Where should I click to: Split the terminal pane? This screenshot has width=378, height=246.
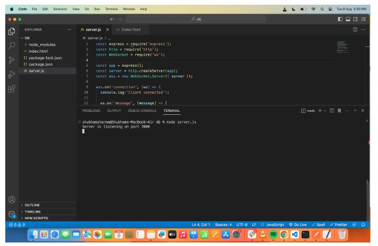point(332,111)
